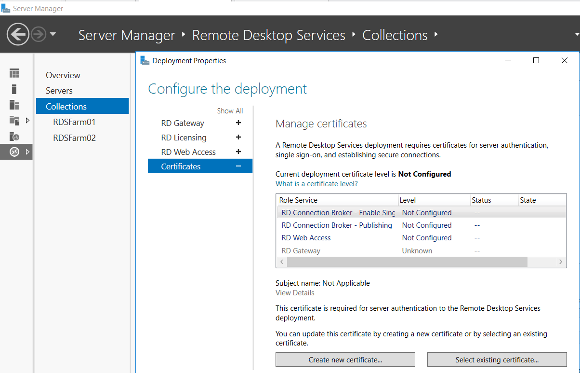This screenshot has width=580, height=373.
Task: Collapse Certificates with its minus icon
Action: coord(238,166)
